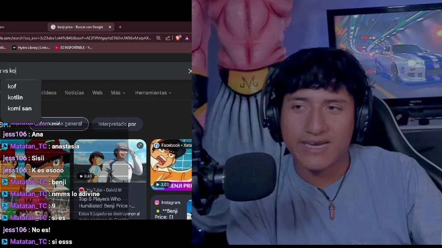Viewport: 442px width, 248px height.
Task: Click the 'Facebook • Xata' source label
Action: click(x=173, y=145)
